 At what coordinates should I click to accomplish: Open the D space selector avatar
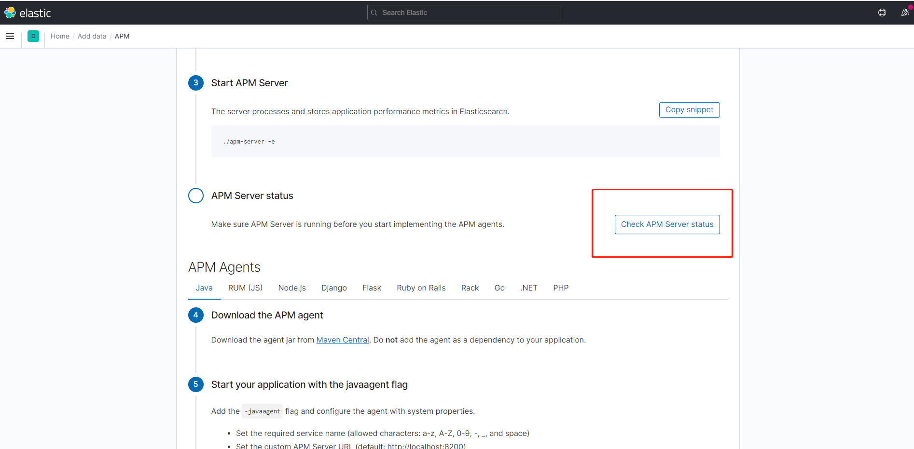click(33, 36)
